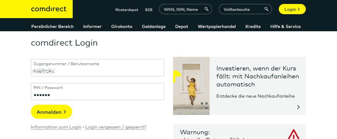Click the magnifier in the WKN, ISIN search

pyautogui.click(x=206, y=9)
